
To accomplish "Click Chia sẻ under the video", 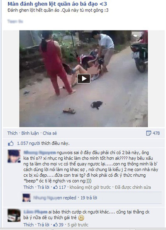I will [x=50, y=133].
